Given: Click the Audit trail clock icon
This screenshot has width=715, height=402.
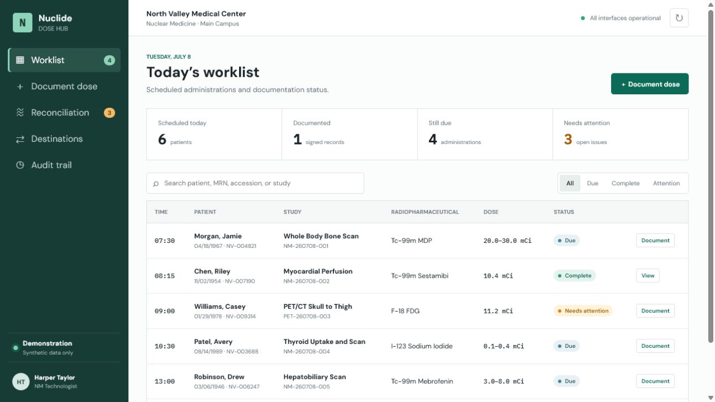Looking at the screenshot, I should [20, 165].
